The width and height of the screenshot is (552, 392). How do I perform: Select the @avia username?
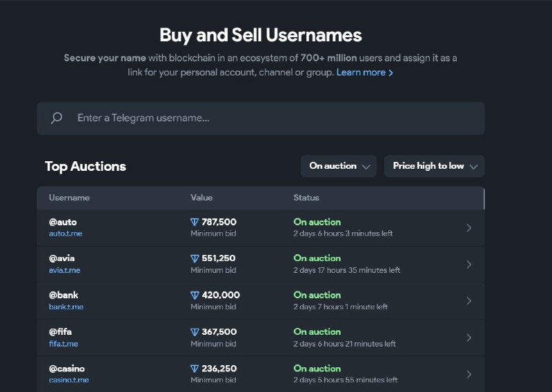point(62,258)
